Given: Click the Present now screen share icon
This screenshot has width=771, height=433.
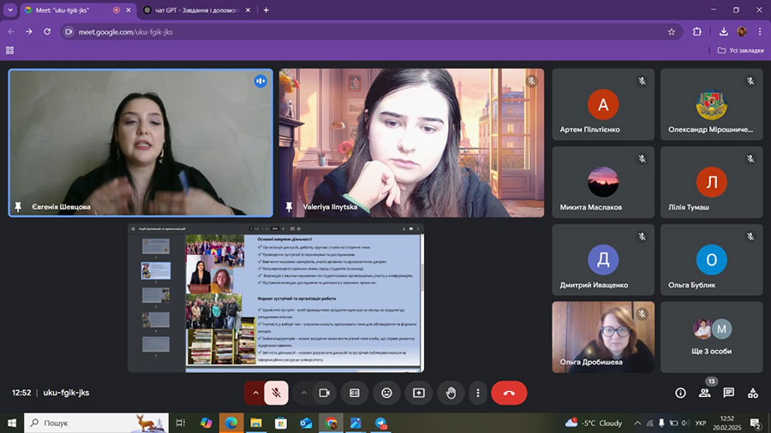Looking at the screenshot, I should coord(419,393).
